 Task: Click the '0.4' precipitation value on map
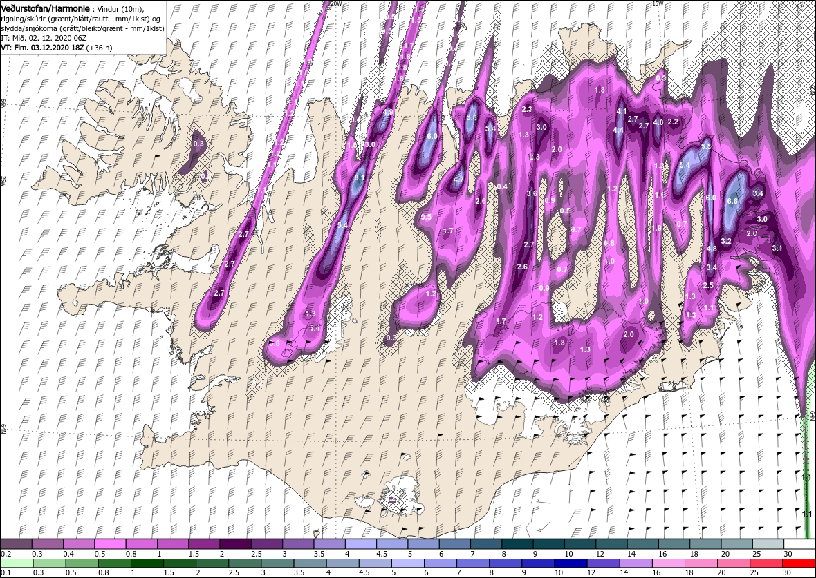[502, 186]
